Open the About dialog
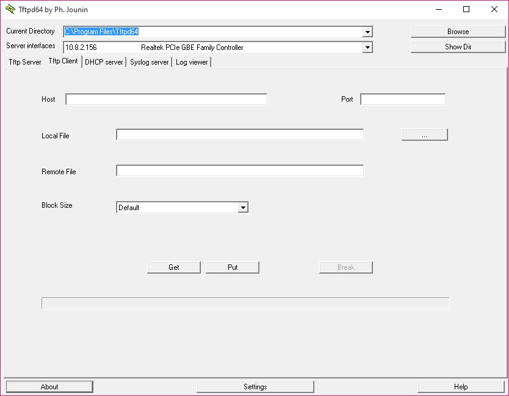The width and height of the screenshot is (509, 396). pos(49,387)
